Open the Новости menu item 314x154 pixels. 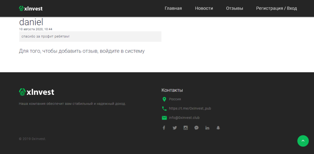pos(204,8)
